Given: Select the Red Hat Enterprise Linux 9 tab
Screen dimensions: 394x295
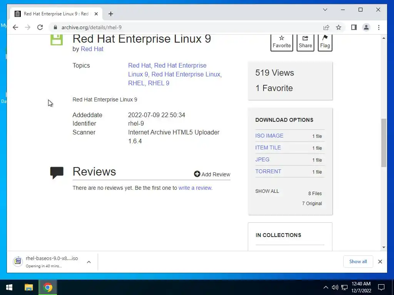Looking at the screenshot, I should pos(56,14).
